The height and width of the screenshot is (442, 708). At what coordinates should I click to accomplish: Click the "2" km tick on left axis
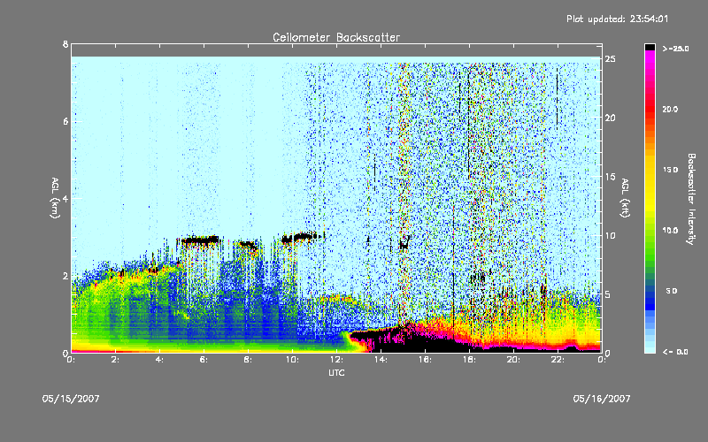coord(65,276)
